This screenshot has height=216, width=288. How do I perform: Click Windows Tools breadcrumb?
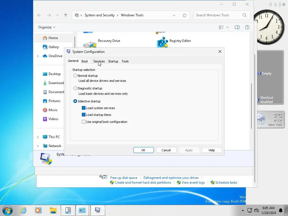point(132,15)
